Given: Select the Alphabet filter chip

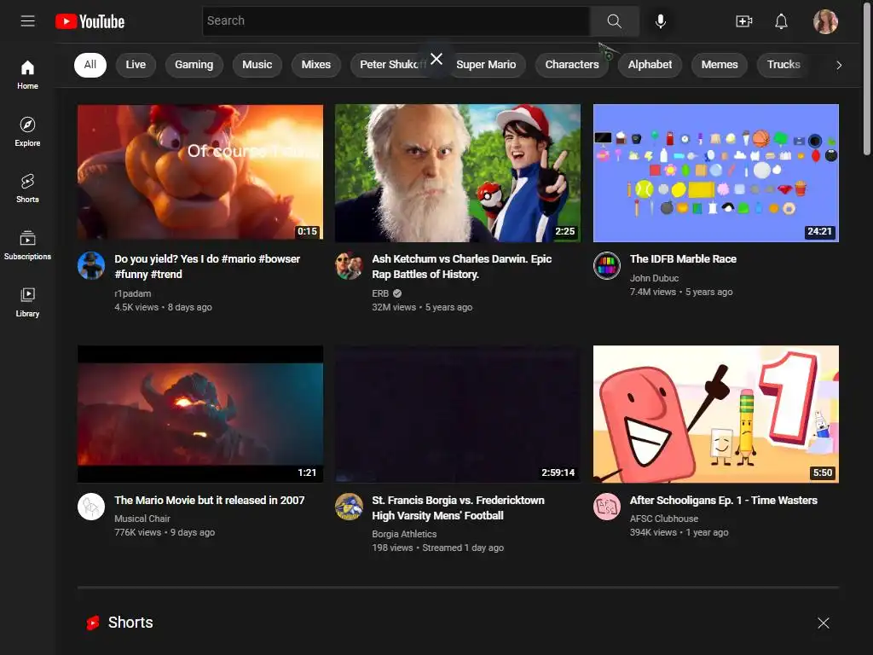Looking at the screenshot, I should [x=650, y=65].
